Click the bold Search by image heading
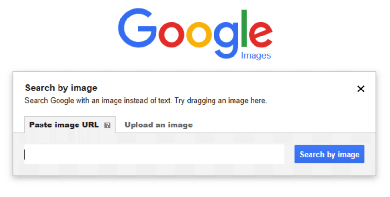The height and width of the screenshot is (197, 390). pos(61,88)
